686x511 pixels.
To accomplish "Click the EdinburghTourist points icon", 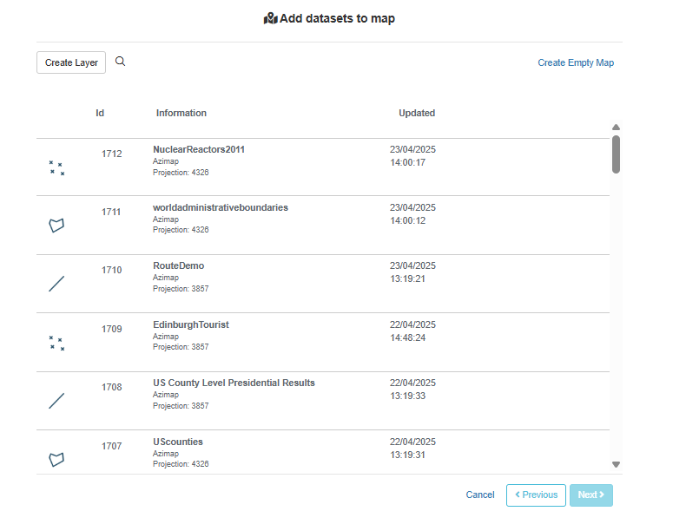I will (56, 344).
